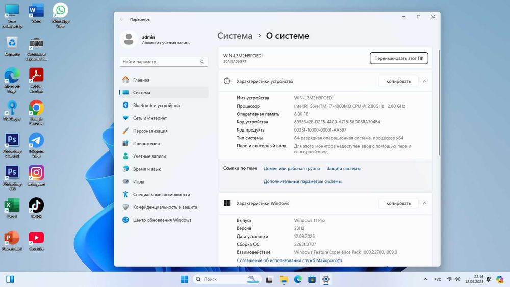The height and width of the screenshot is (287, 510).
Task: Open Учетные записи settings
Action: pos(164,156)
